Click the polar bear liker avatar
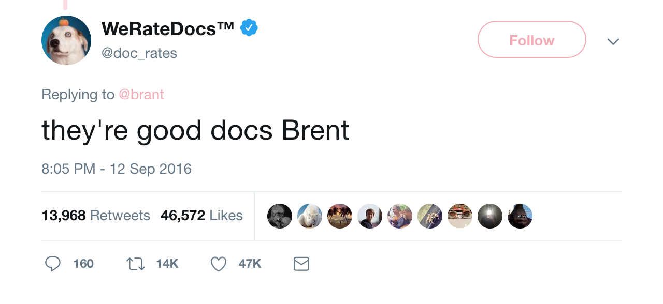Screen dimensions: 663x304 (x=310, y=216)
